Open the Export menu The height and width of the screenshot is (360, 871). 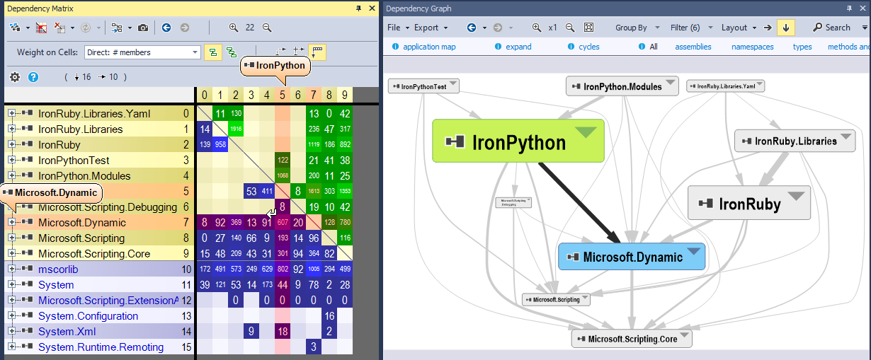point(426,28)
